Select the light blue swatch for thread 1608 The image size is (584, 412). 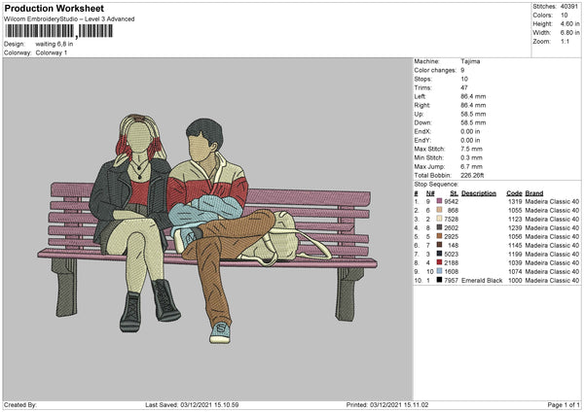(439, 271)
